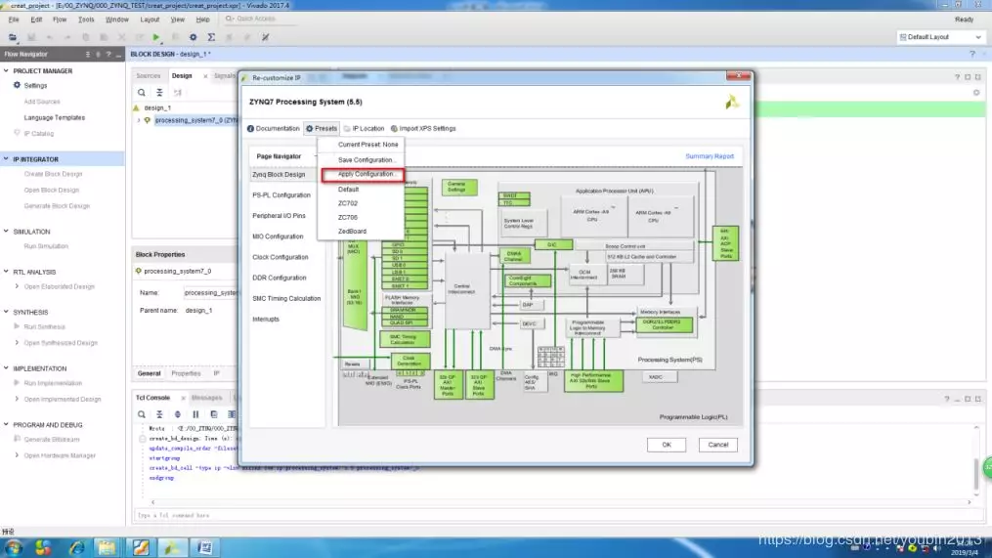Click the Language Templates item
This screenshot has width=992, height=558.
point(55,117)
